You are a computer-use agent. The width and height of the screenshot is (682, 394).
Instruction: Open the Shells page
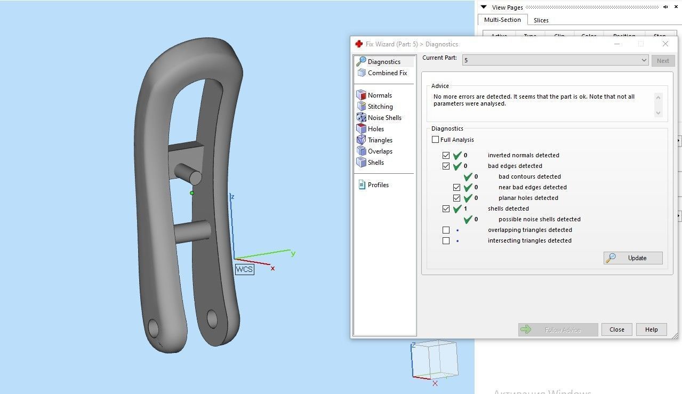[x=371, y=163]
